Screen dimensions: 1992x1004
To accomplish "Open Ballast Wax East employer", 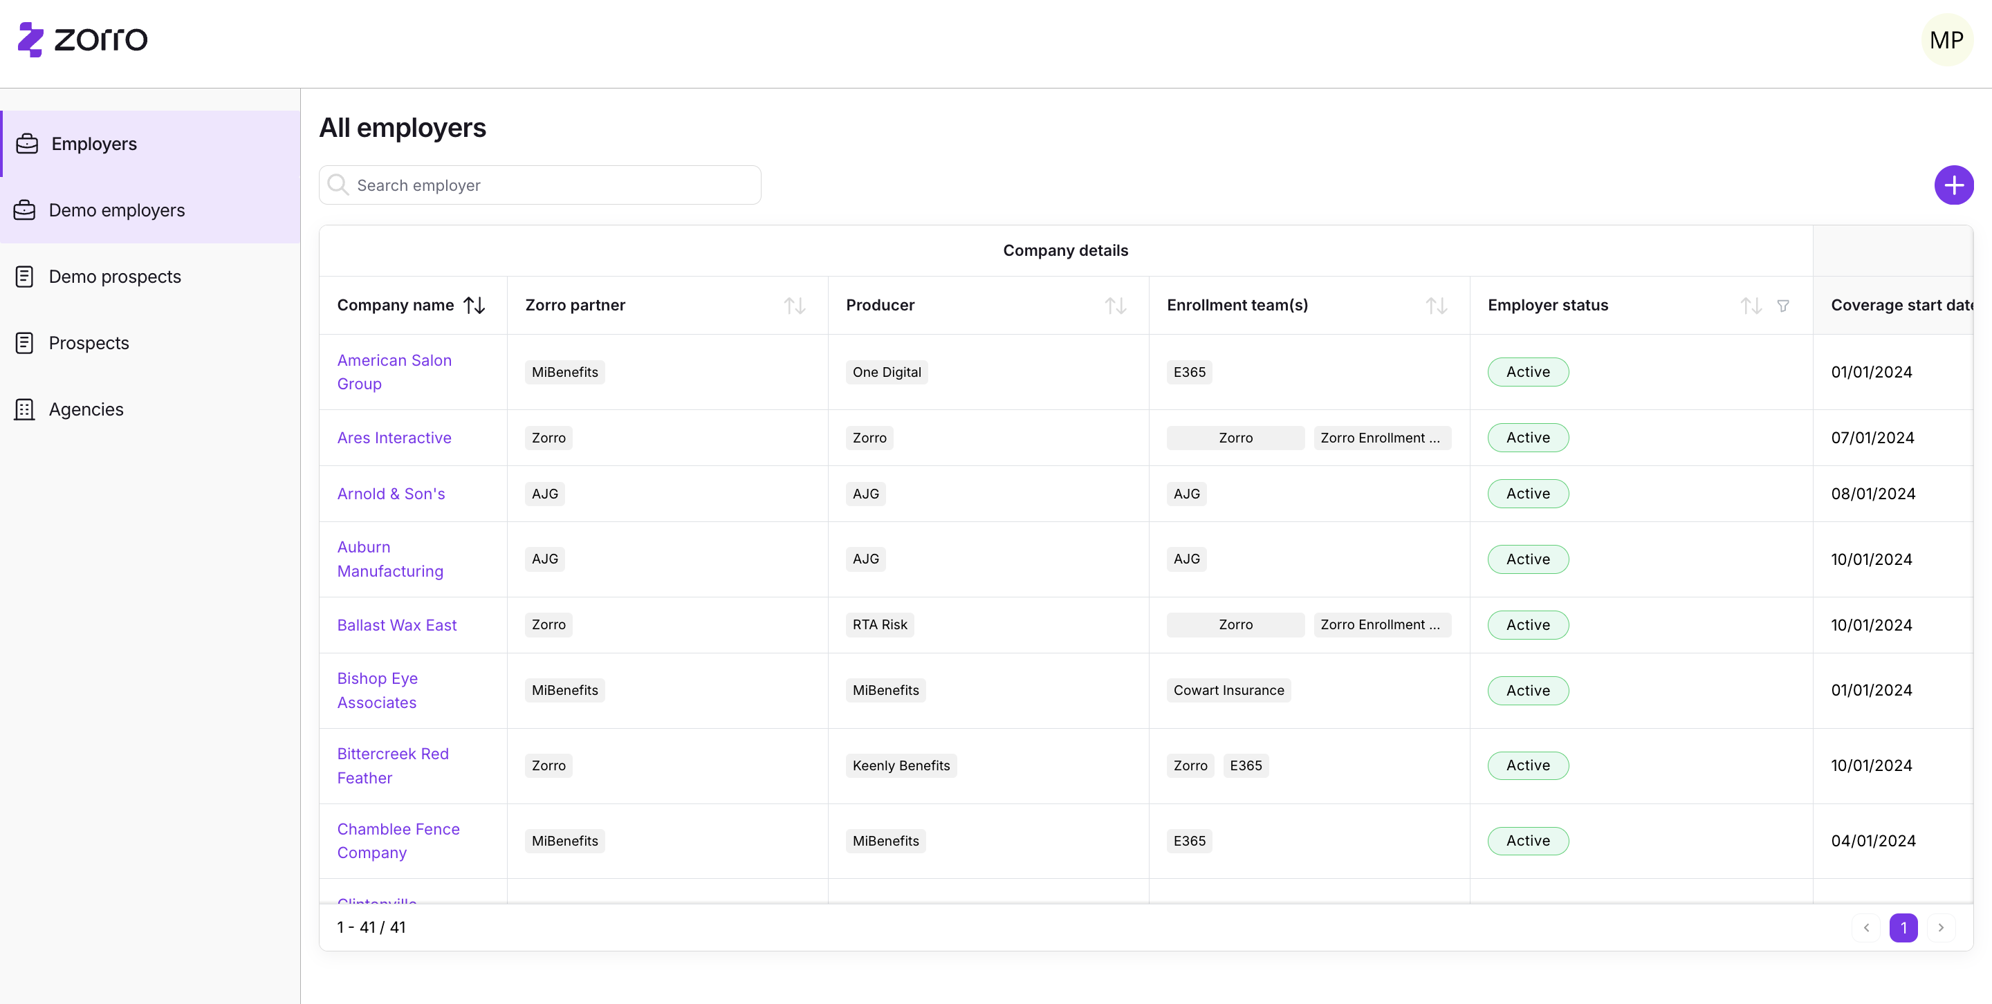I will (x=397, y=624).
